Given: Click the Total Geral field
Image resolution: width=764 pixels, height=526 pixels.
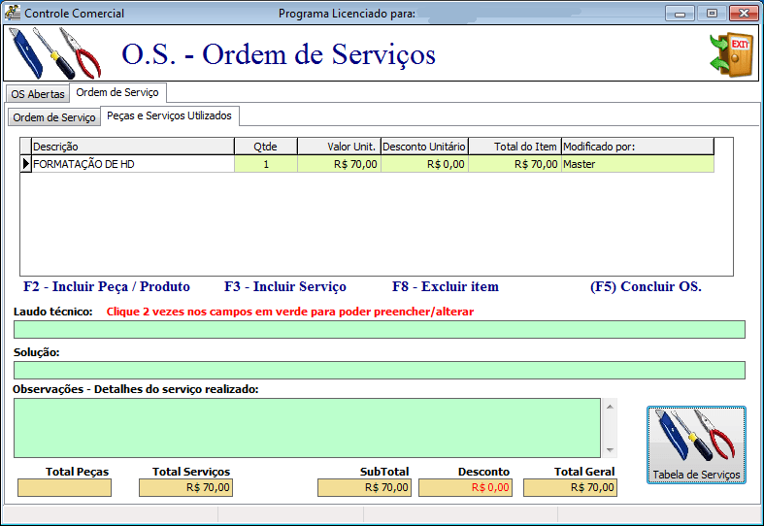Looking at the screenshot, I should 570,487.
